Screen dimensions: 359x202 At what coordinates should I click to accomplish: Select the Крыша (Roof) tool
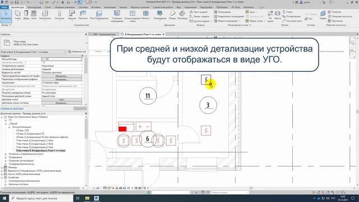[x=72, y=15]
